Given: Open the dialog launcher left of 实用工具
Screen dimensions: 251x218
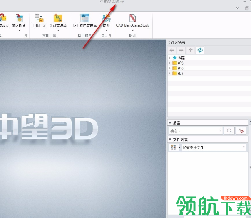Looking at the screenshot, I should pyautogui.click(x=26, y=36).
